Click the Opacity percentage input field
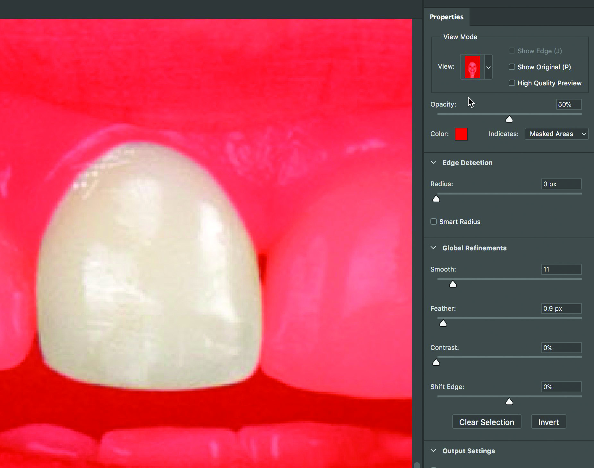The image size is (594, 468). click(568, 104)
